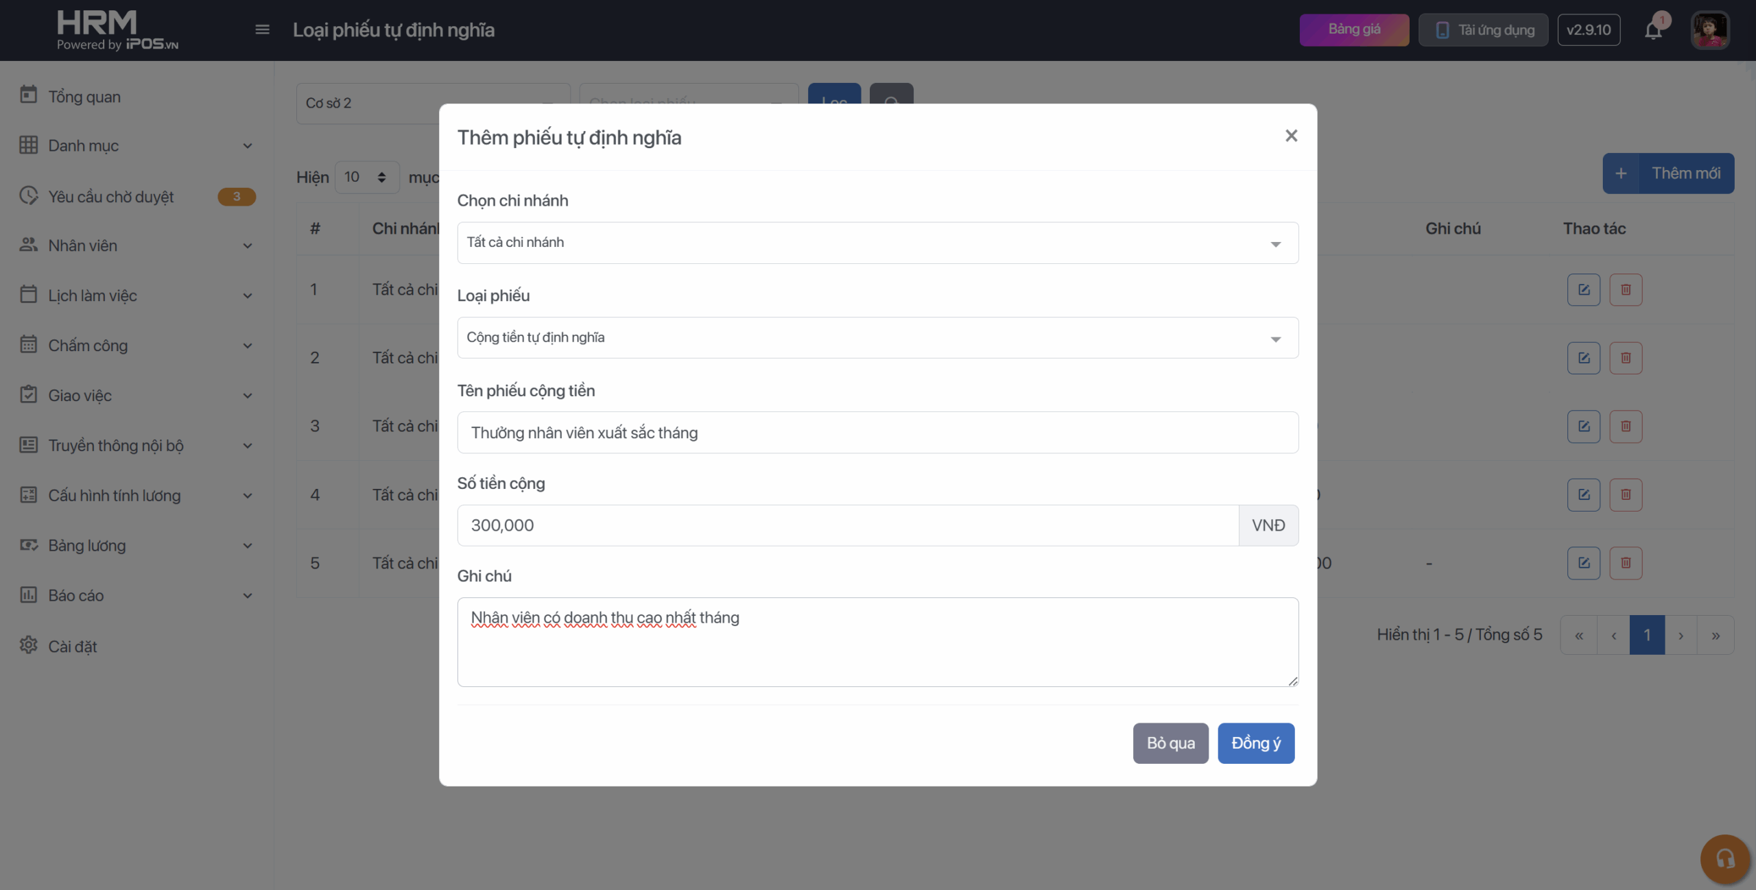The height and width of the screenshot is (890, 1756).
Task: Click the Bỏ qua button
Action: tap(1170, 743)
